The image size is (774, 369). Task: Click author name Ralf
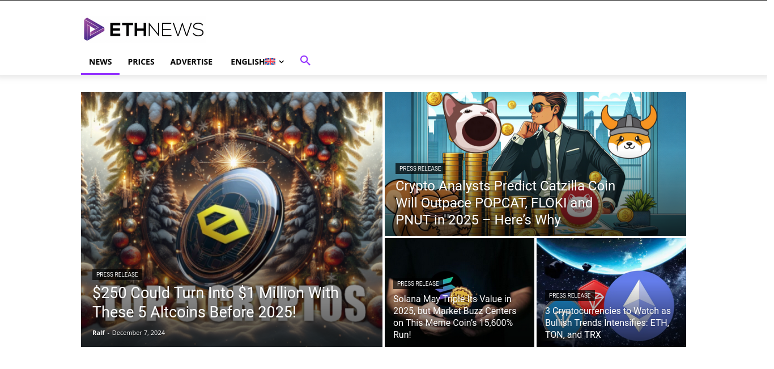pos(99,333)
